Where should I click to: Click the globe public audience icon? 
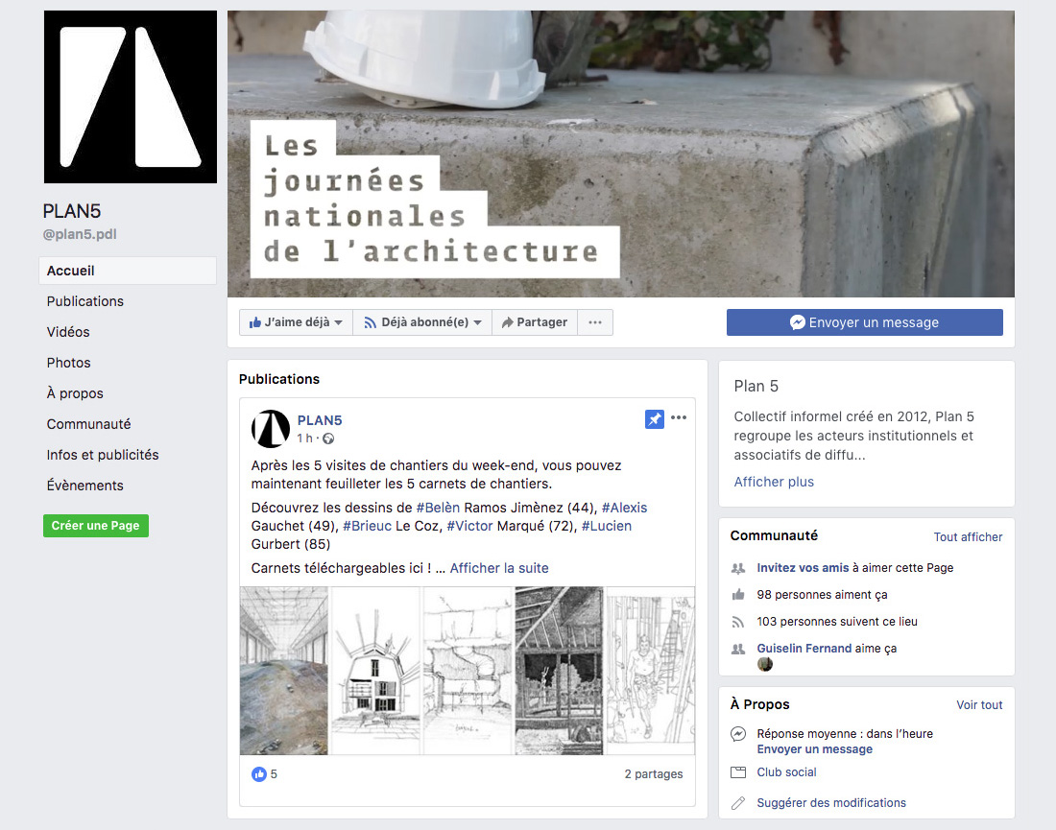point(328,439)
